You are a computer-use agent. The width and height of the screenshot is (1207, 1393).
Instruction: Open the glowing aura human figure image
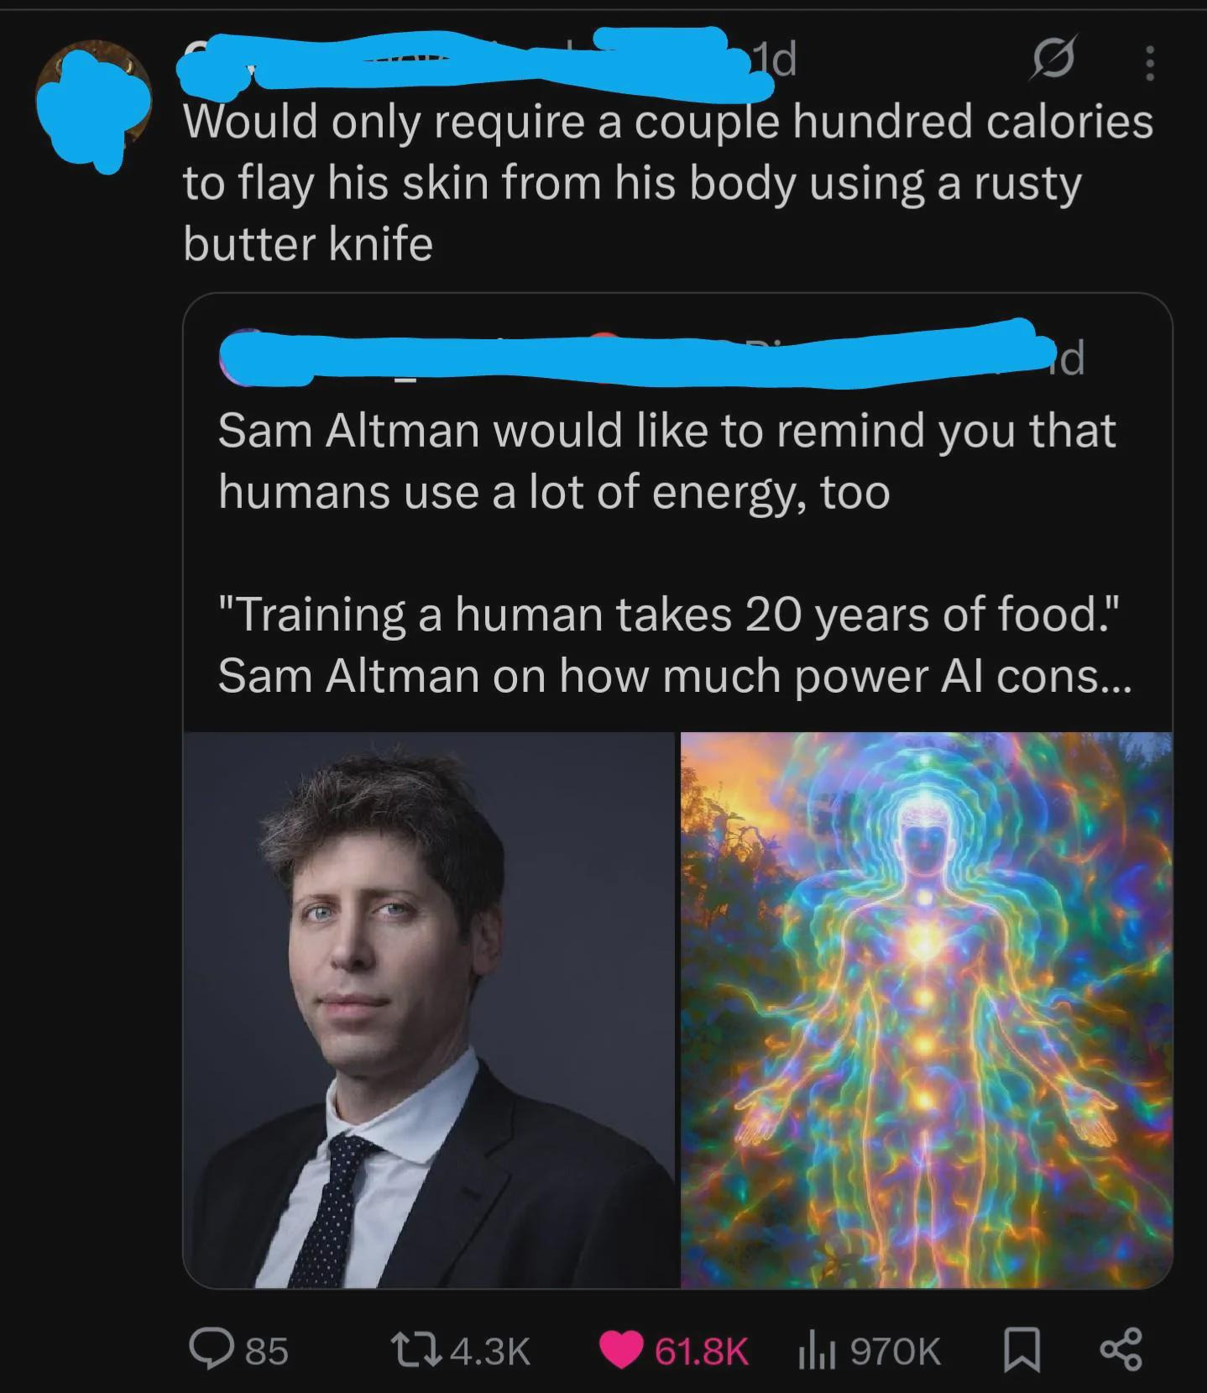pyautogui.click(x=926, y=1010)
